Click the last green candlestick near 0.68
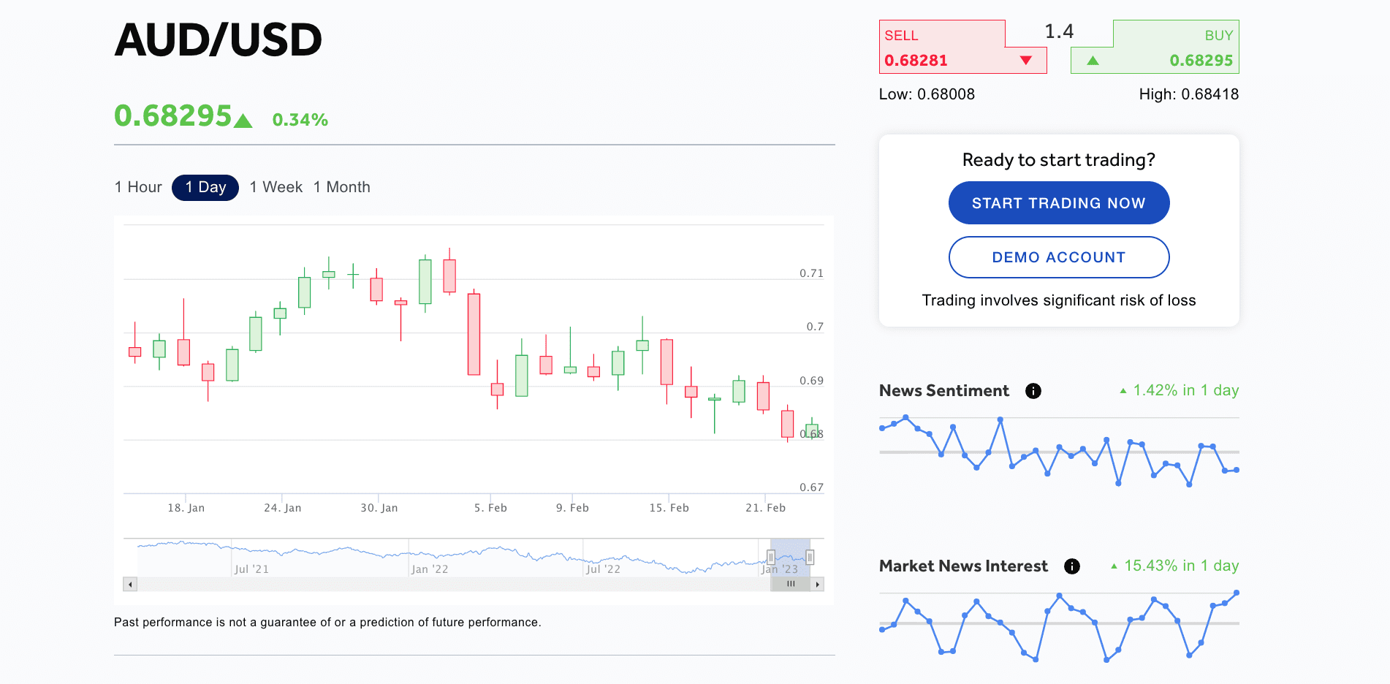 [x=811, y=430]
